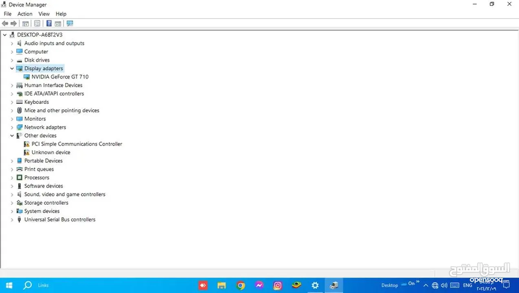The height and width of the screenshot is (293, 519).
Task: Click the Disk drives icon
Action: [19, 60]
